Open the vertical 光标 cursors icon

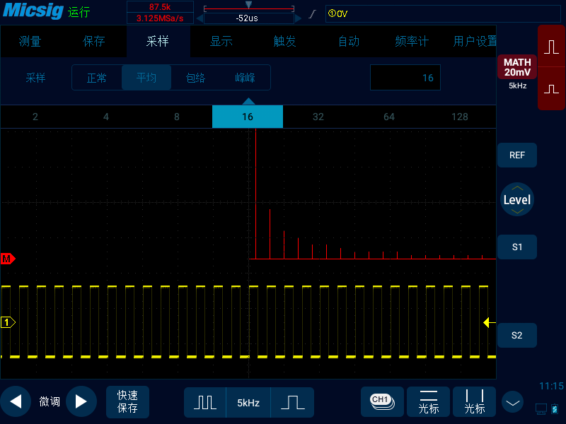coord(474,401)
